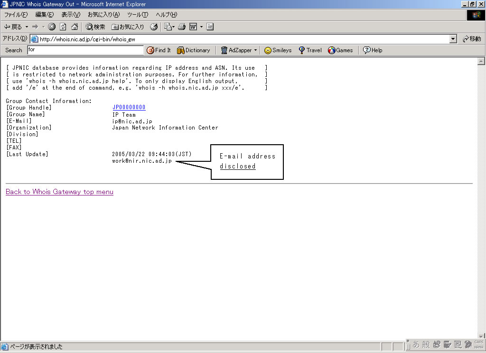The height and width of the screenshot is (353, 486).
Task: Open the Forward button history dropdown
Action: tap(43, 27)
